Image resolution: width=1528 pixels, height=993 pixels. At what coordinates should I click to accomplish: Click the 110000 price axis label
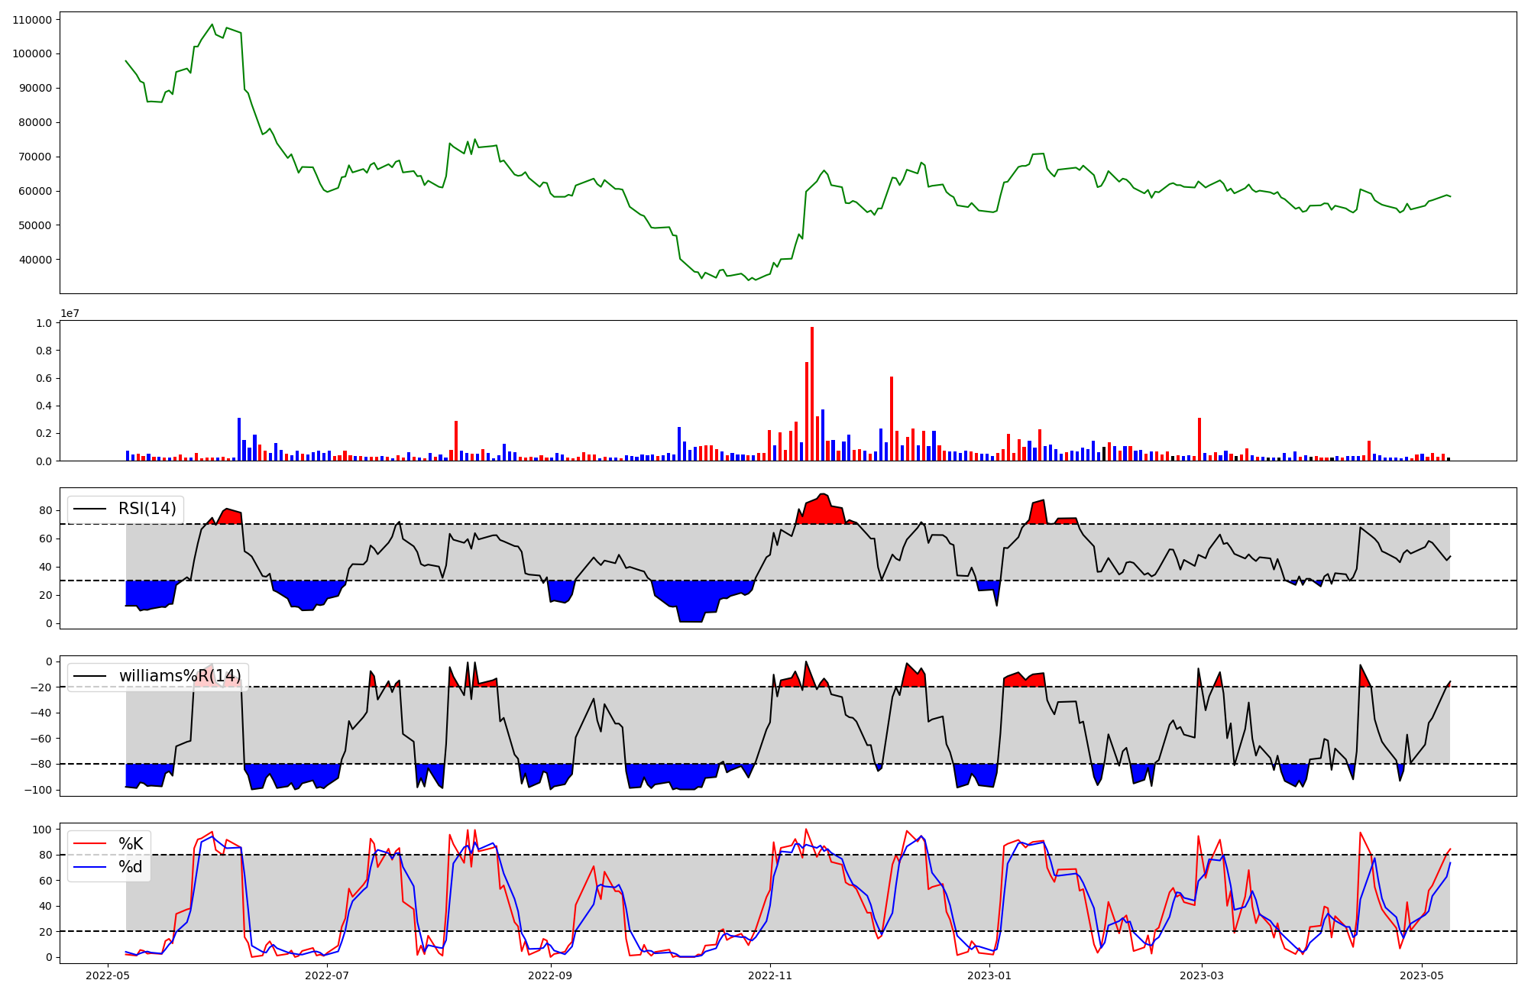33,20
